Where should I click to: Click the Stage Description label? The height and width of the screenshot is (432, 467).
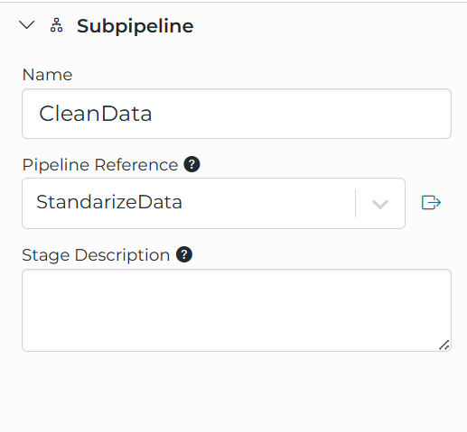pos(96,255)
